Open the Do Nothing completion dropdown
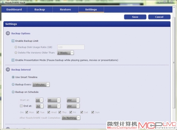 pyautogui.click(x=71, y=118)
